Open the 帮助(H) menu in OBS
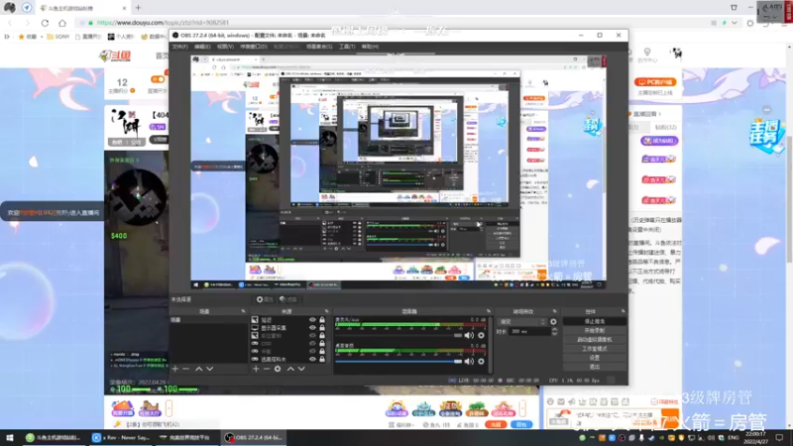The width and height of the screenshot is (793, 446). [370, 47]
